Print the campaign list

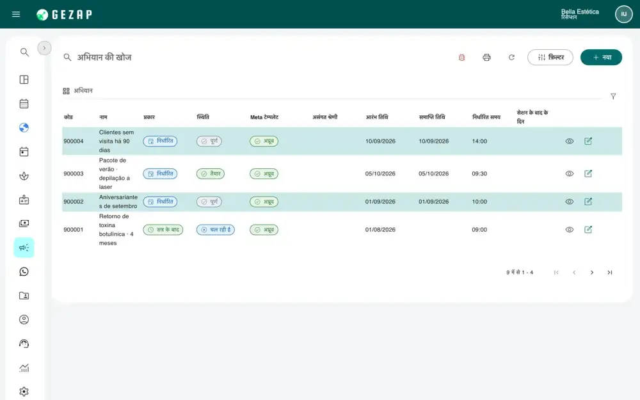point(486,58)
